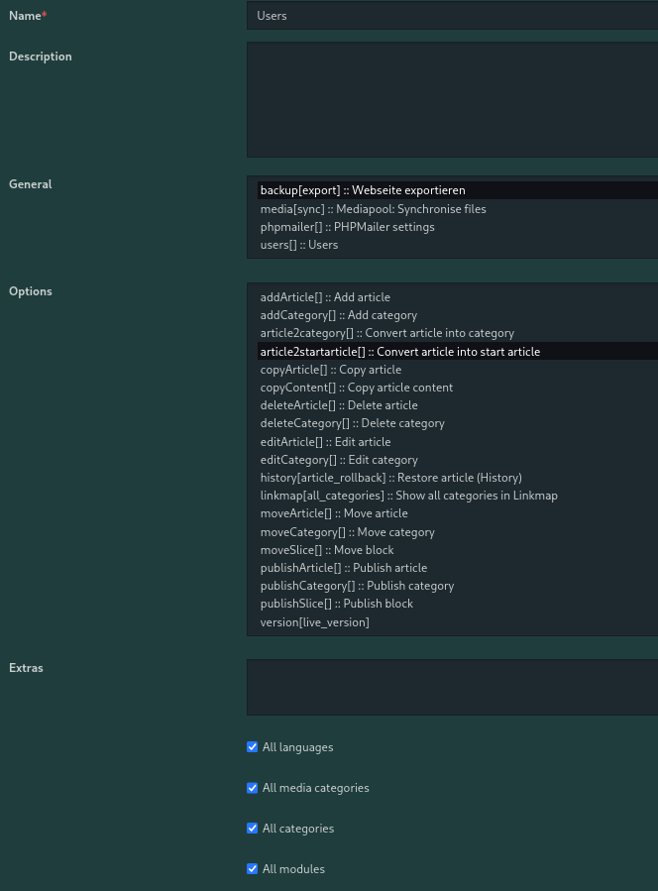Toggle the All media categories checkbox

click(252, 788)
